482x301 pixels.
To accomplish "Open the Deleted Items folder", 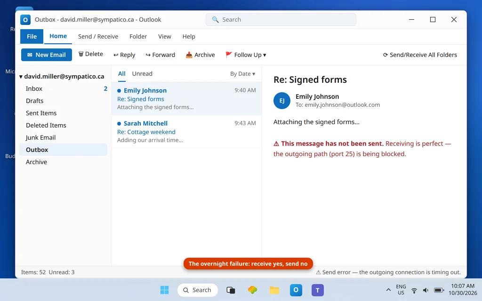I will [x=63, y=125].
